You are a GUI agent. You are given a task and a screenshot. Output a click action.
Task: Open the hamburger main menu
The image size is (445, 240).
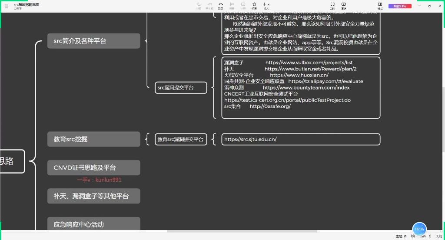click(6, 6)
